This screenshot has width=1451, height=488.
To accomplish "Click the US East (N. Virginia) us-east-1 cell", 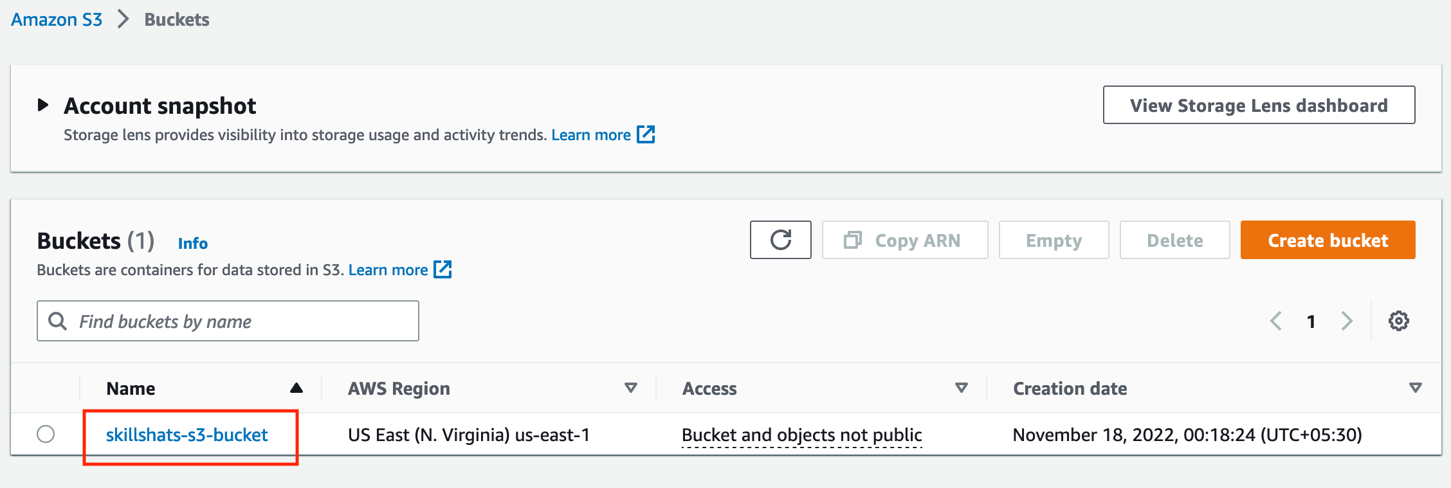I will coord(468,435).
